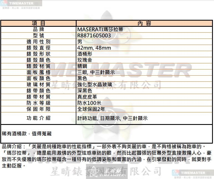Image resolution: width=214 pixels, height=179 pixels.
Task: Select the 防水100米 water resistance value
Action: [89, 103]
